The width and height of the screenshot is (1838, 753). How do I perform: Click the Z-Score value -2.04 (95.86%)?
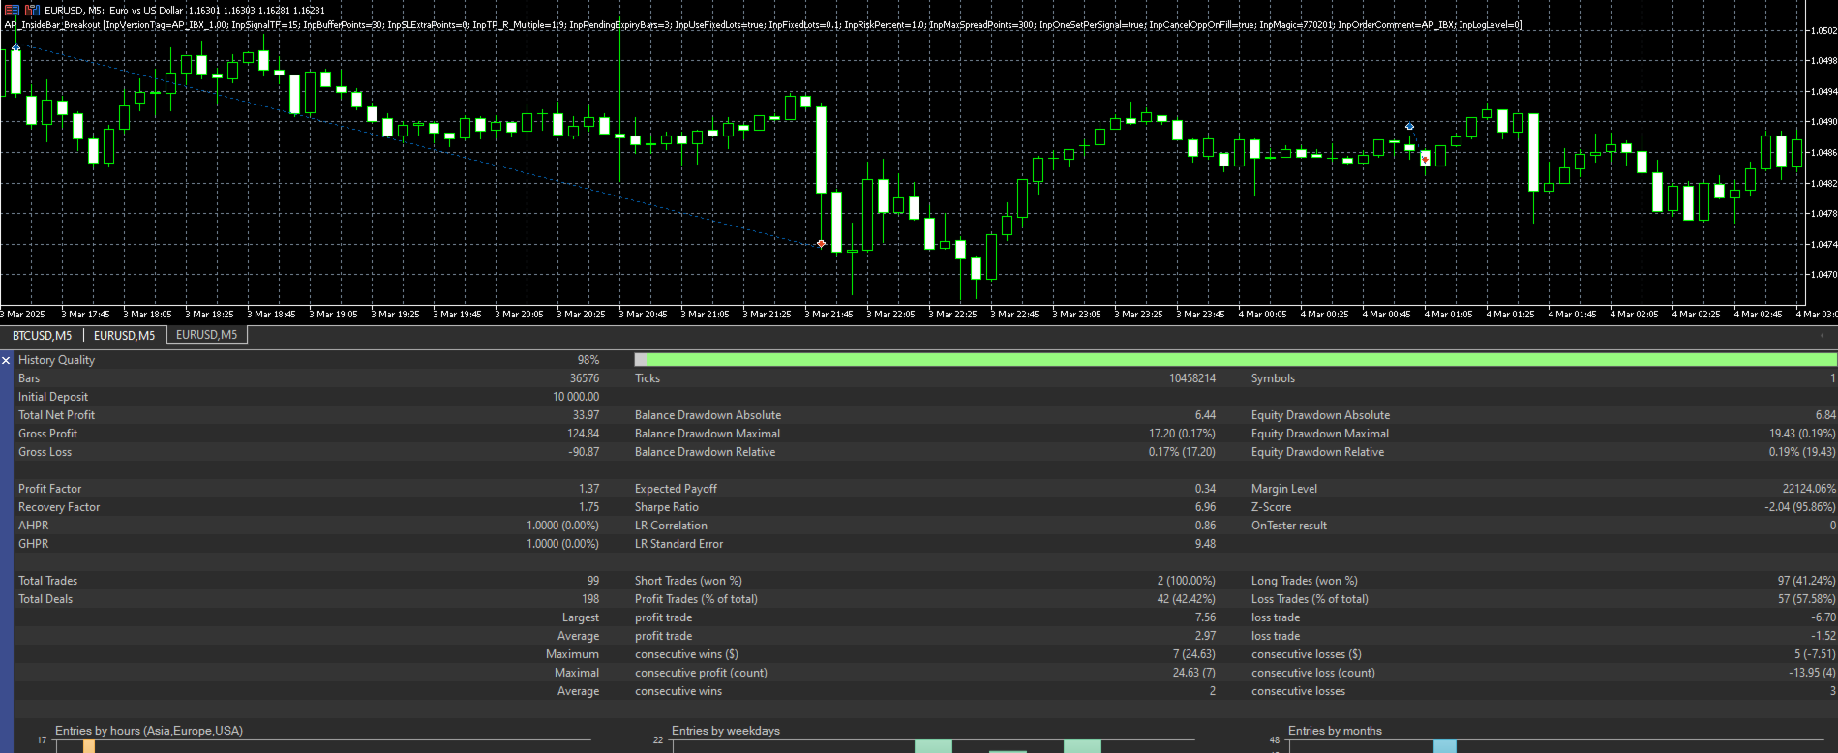[x=1800, y=507]
